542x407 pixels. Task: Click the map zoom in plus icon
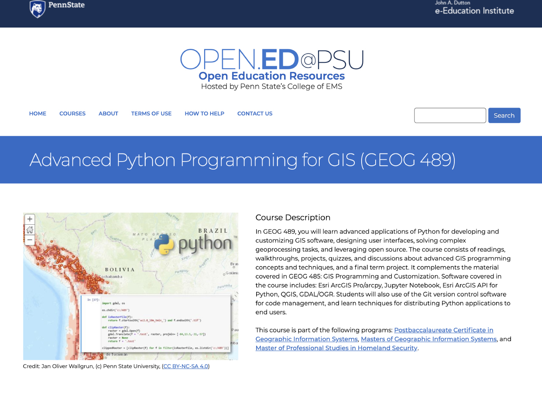30,219
